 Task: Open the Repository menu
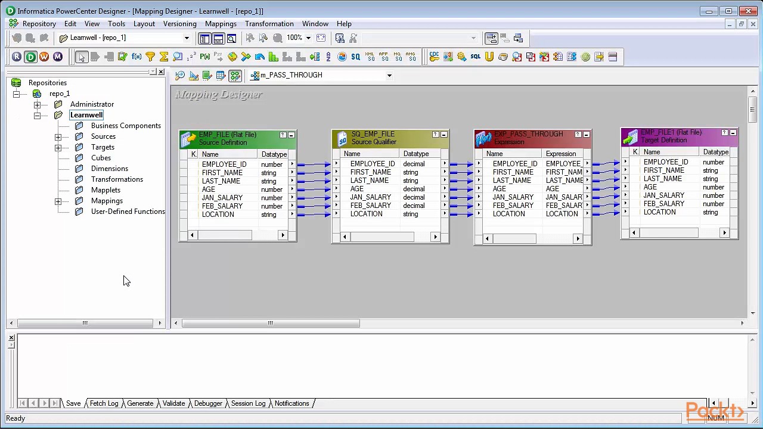(39, 24)
